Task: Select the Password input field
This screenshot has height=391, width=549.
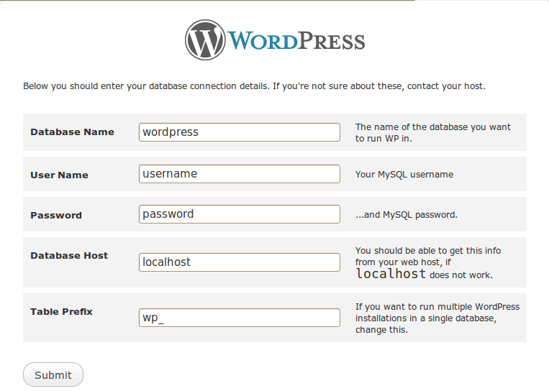Action: pos(240,214)
